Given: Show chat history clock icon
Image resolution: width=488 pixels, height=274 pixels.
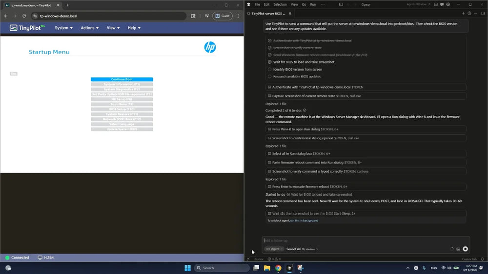Looking at the screenshot, I should pyautogui.click(x=469, y=14).
